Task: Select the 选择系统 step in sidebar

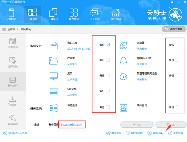Action: pyautogui.click(x=13, y=62)
